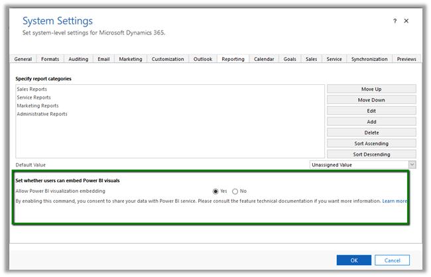The image size is (431, 277).
Task: Select Marketing Reports list entry
Action: pos(38,105)
